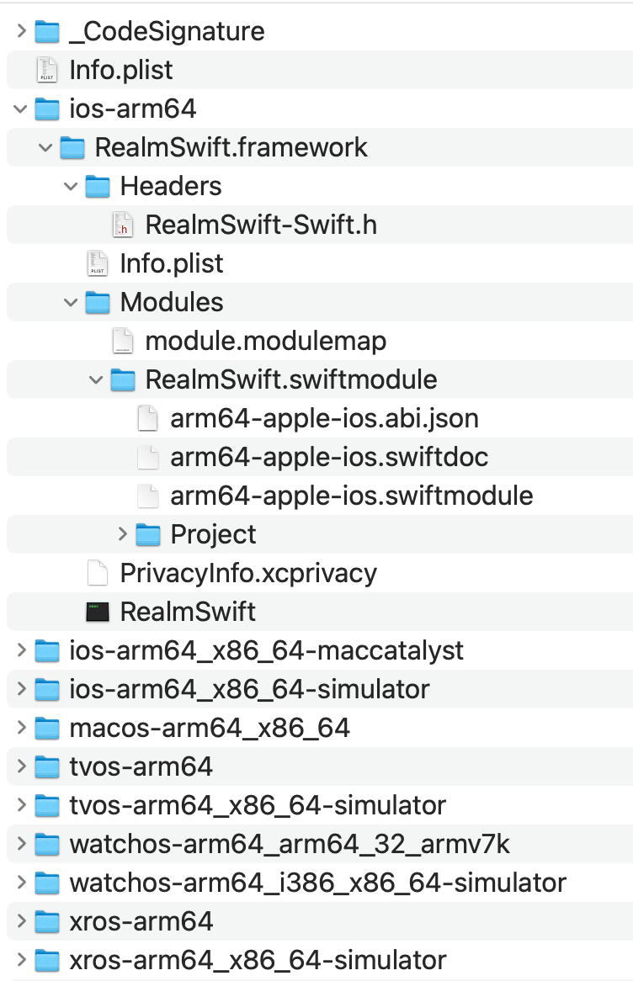This screenshot has height=981, width=633.
Task: Select the Headers folder name
Action: coord(171,187)
